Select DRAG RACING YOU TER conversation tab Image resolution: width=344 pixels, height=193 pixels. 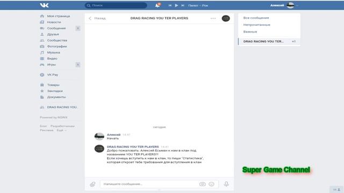click(269, 41)
